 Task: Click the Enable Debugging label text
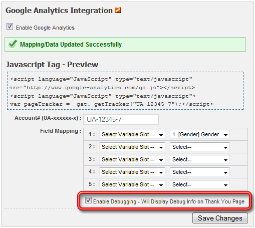pos(169,201)
